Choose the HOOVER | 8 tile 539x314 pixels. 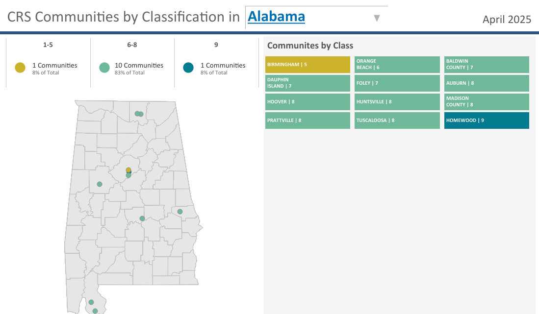click(308, 102)
